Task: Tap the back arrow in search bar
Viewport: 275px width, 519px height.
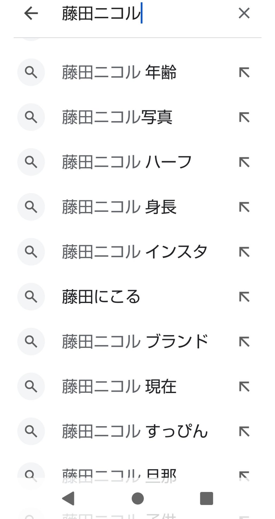Action: coord(31,13)
